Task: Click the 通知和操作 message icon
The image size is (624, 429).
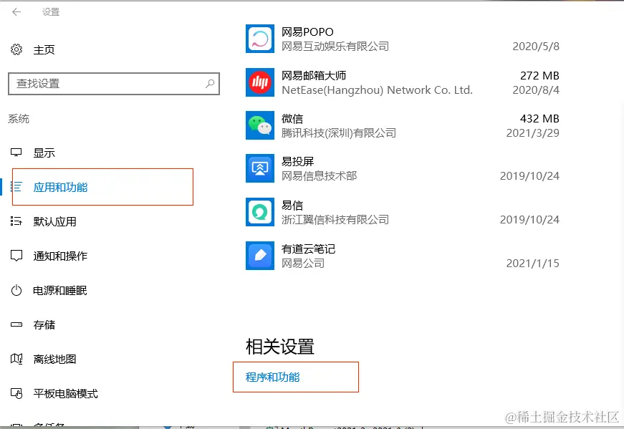Action: pos(16,256)
